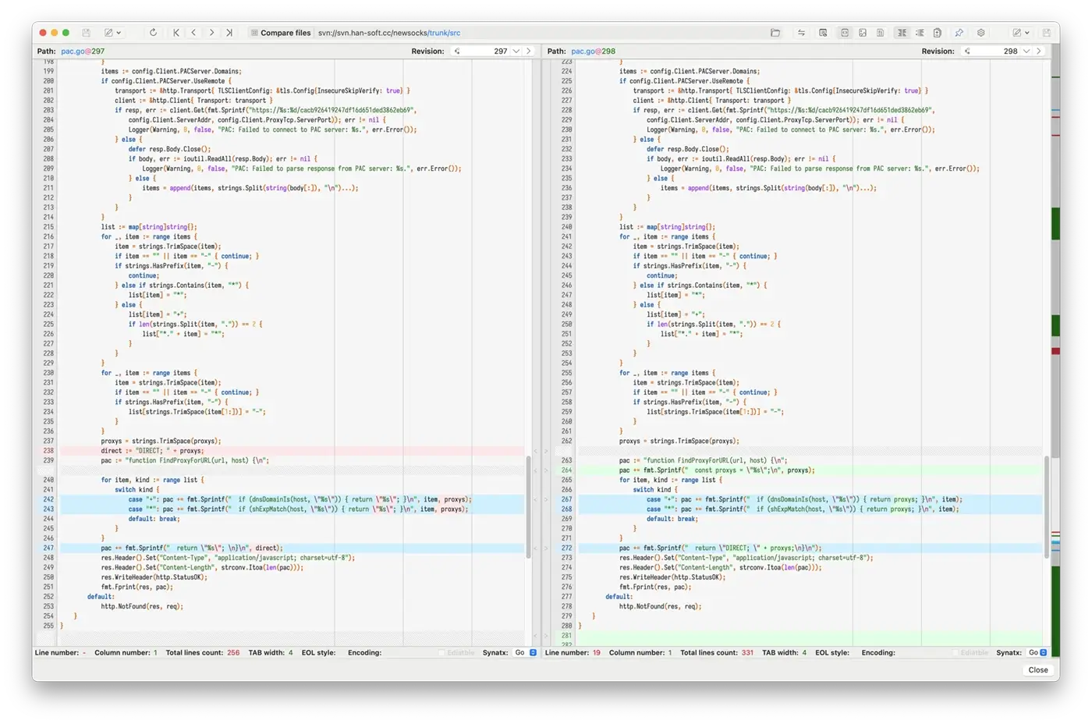Screen dimensions: 1092x724
Task: Click the Close button
Action: [x=1037, y=669]
